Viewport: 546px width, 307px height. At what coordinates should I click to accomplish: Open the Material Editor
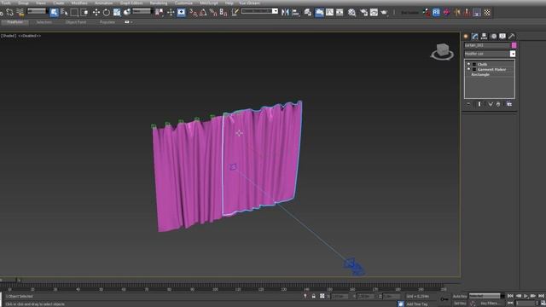(352, 13)
